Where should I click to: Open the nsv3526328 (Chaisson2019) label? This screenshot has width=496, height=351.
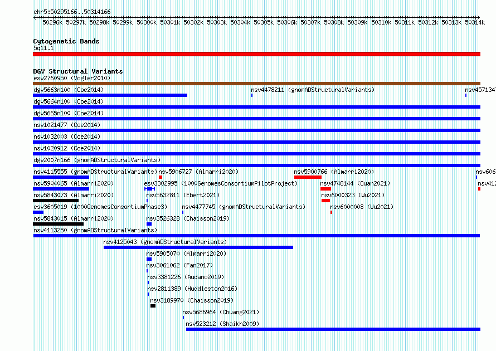188,218
